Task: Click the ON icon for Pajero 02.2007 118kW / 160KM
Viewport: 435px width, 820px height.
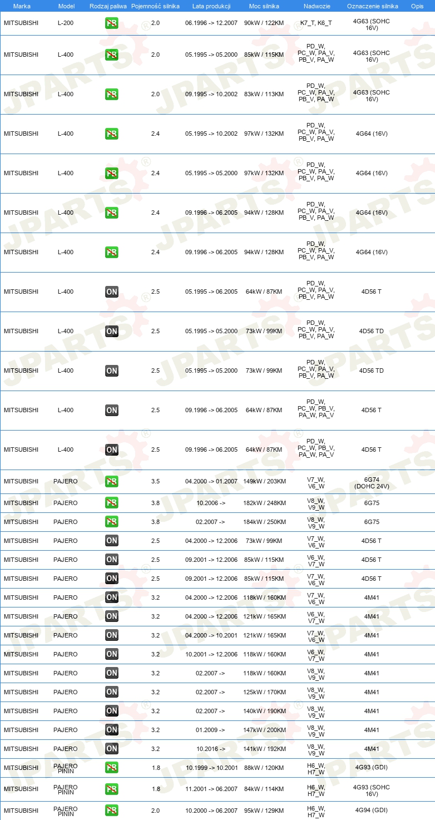Action: click(112, 673)
